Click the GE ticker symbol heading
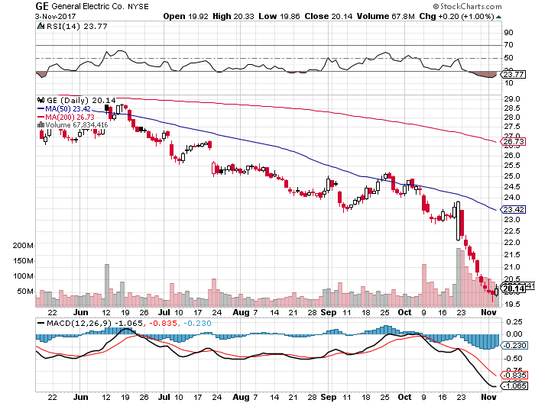This screenshot has width=535, height=403. point(44,5)
